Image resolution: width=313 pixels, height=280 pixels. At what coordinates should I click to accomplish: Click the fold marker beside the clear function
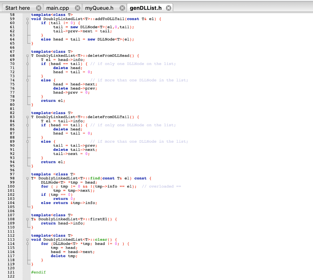(x=28, y=239)
